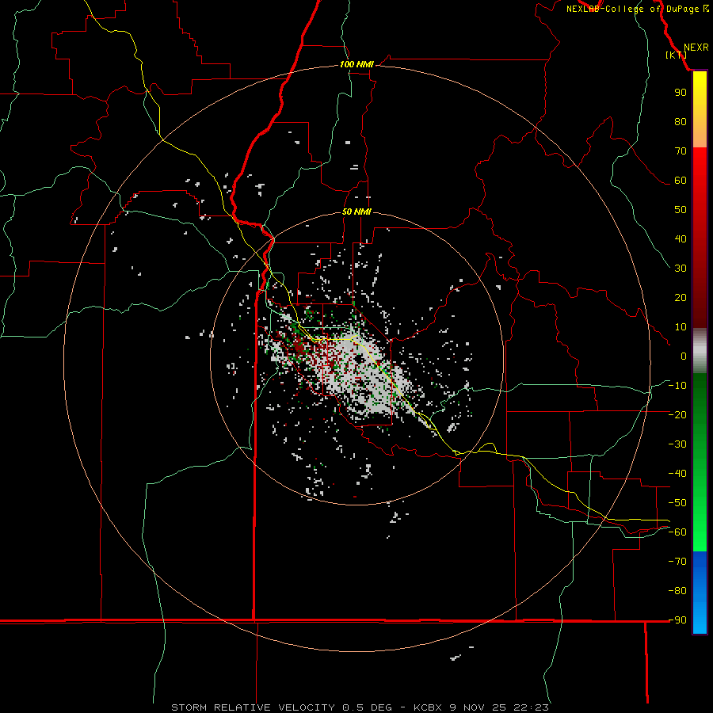Screen dimensions: 713x713
Task: Click the '-50' scale label
Action: [677, 502]
